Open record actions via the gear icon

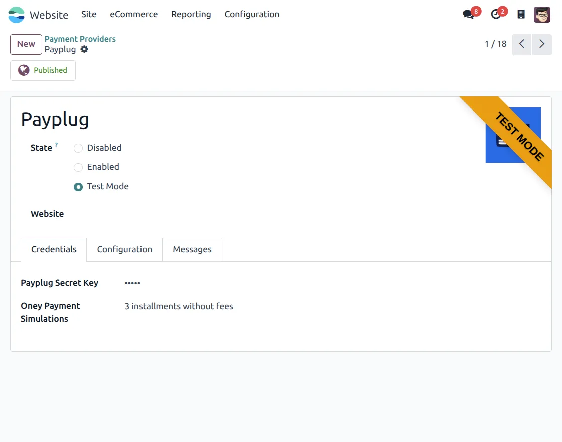coord(85,49)
